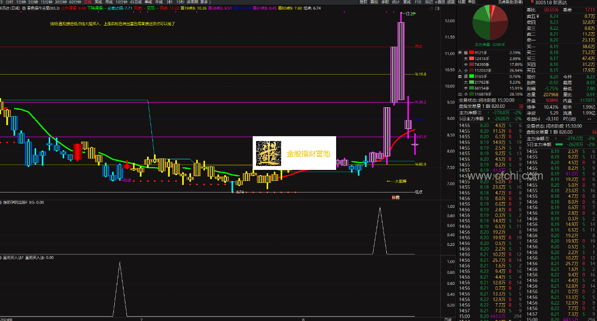Open the 龙虎看盘(数量) panel title
Screen dimensions: 597x321
pos(510,2)
